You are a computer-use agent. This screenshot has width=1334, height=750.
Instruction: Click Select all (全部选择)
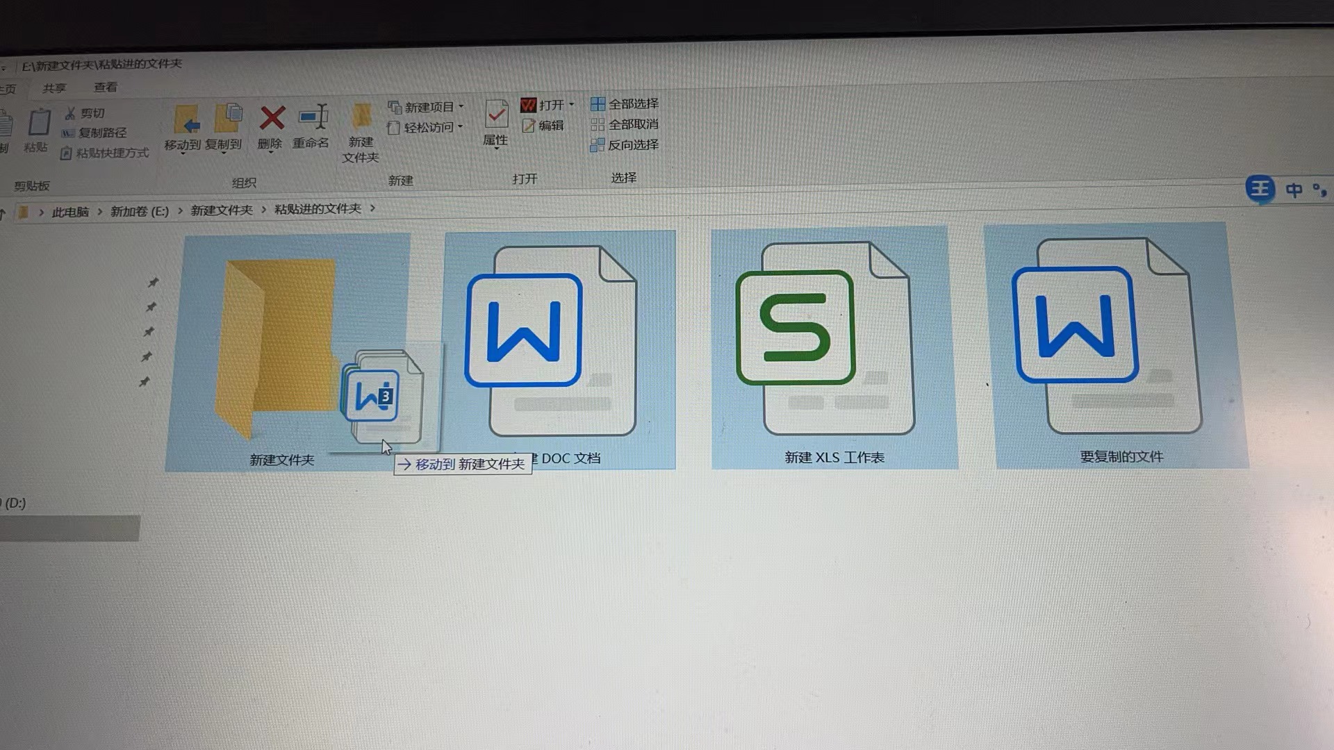pyautogui.click(x=624, y=104)
